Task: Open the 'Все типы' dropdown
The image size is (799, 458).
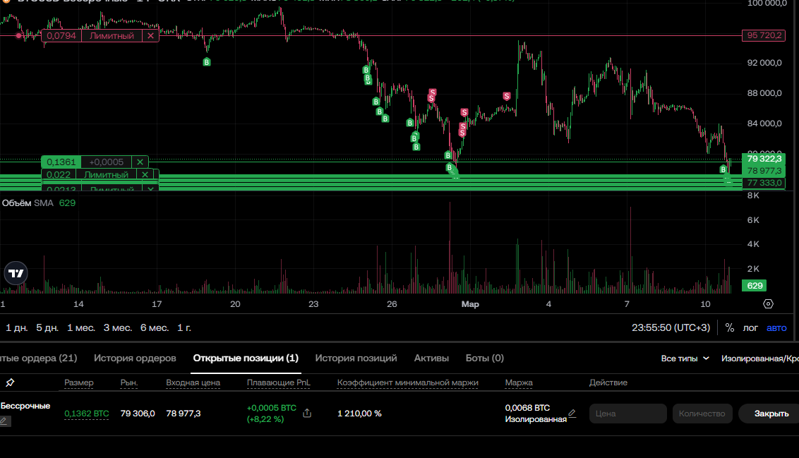Action: 685,358
